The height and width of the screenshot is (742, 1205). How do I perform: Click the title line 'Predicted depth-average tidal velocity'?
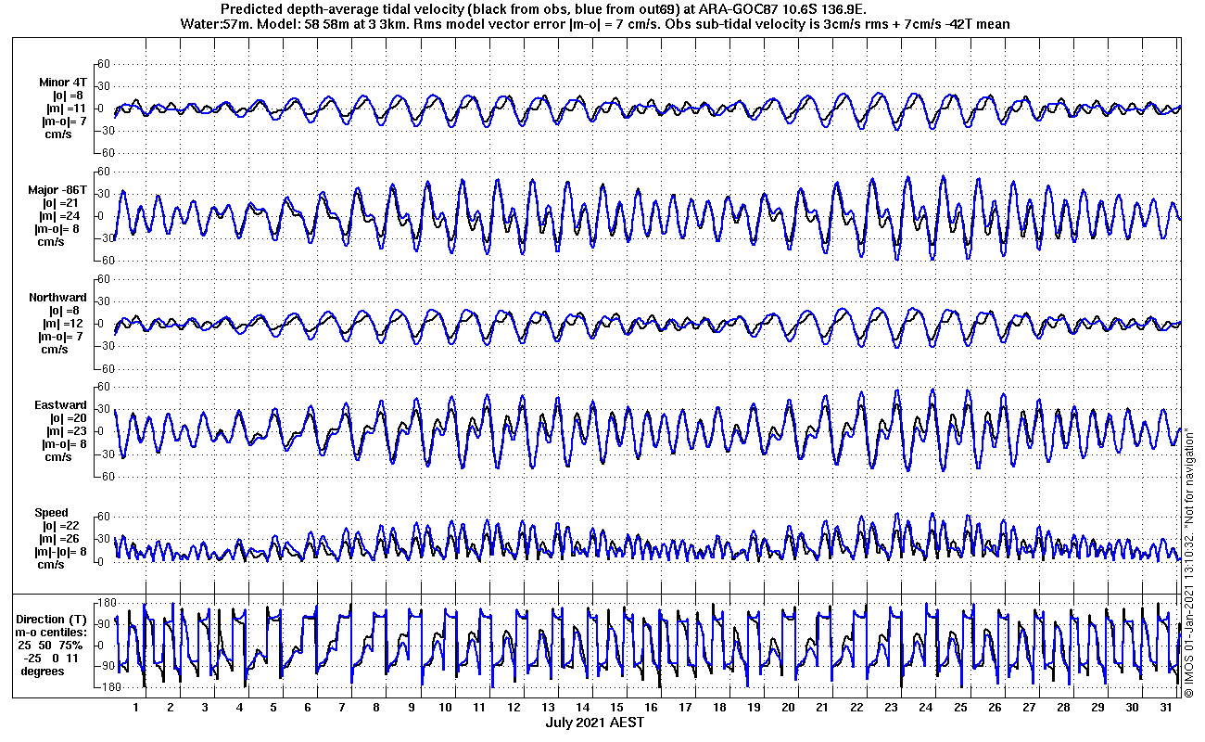point(544,9)
